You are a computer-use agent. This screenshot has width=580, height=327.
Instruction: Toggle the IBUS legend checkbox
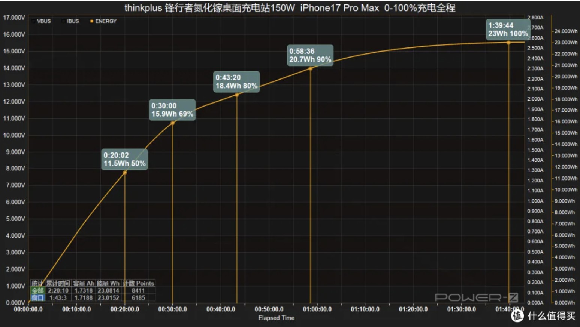point(63,21)
